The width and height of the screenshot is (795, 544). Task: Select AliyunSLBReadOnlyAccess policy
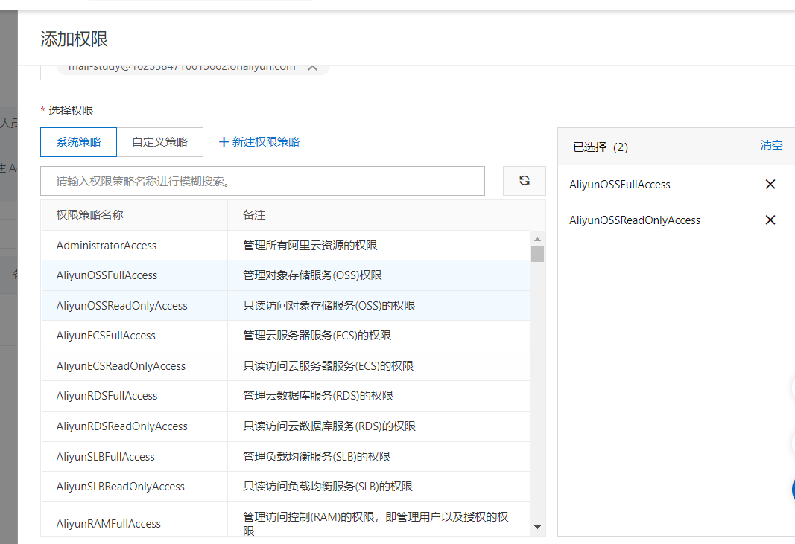[x=286, y=486]
